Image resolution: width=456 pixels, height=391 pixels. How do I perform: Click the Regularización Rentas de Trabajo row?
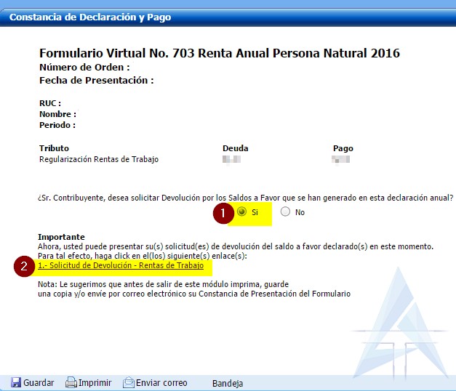coord(99,159)
